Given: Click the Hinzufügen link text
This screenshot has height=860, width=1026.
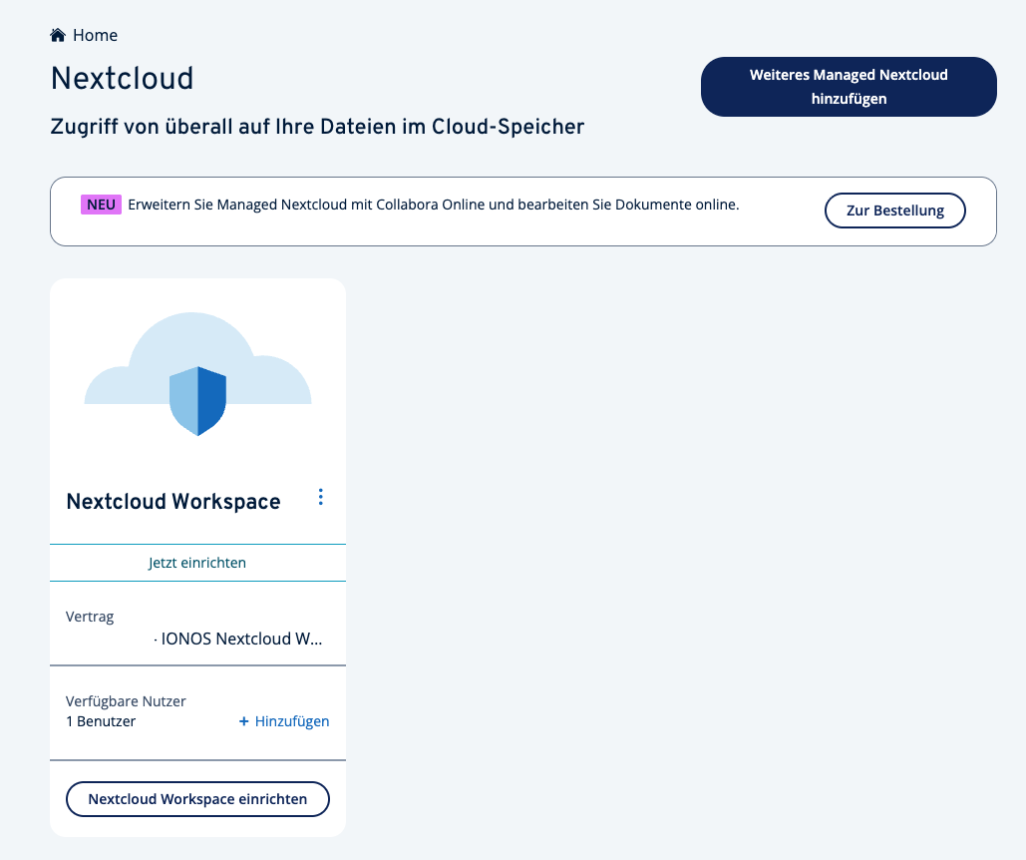Looking at the screenshot, I should click(x=292, y=721).
